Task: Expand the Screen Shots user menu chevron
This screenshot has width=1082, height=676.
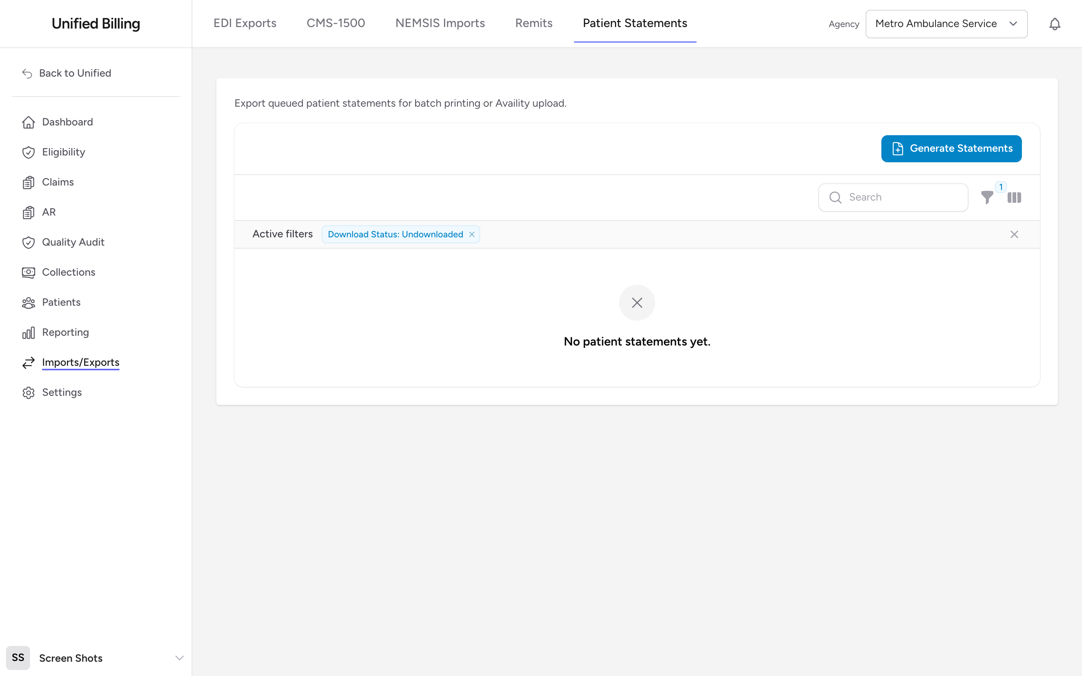Action: tap(179, 658)
